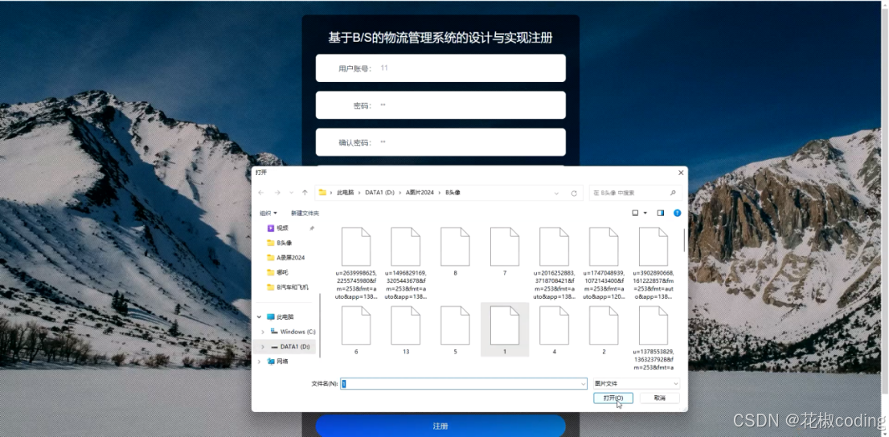This screenshot has height=437, width=889.
Task: Open the filename history dropdown arrow
Action: coord(584,384)
